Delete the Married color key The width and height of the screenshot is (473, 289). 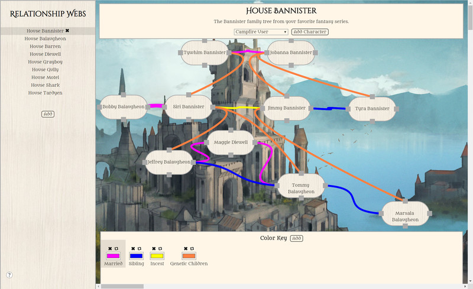click(110, 249)
